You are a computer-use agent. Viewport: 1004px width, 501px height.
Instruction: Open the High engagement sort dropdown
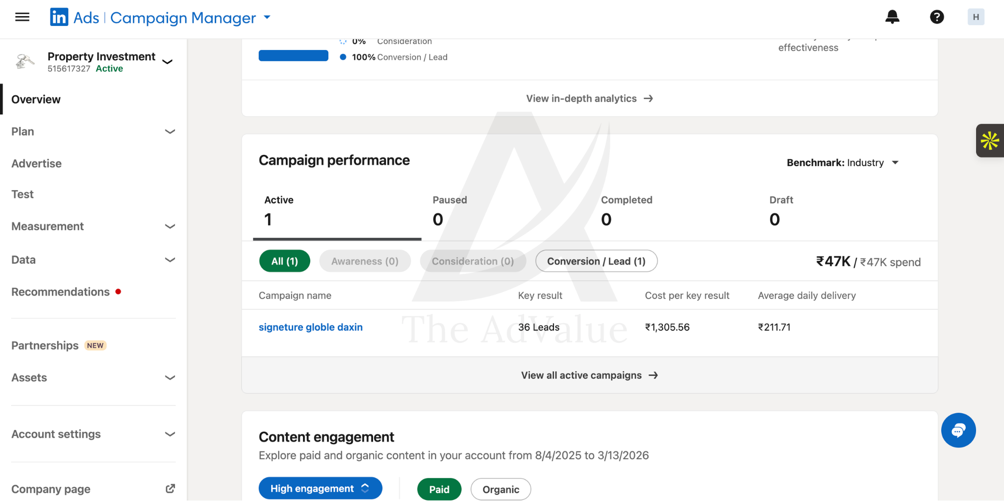click(320, 488)
